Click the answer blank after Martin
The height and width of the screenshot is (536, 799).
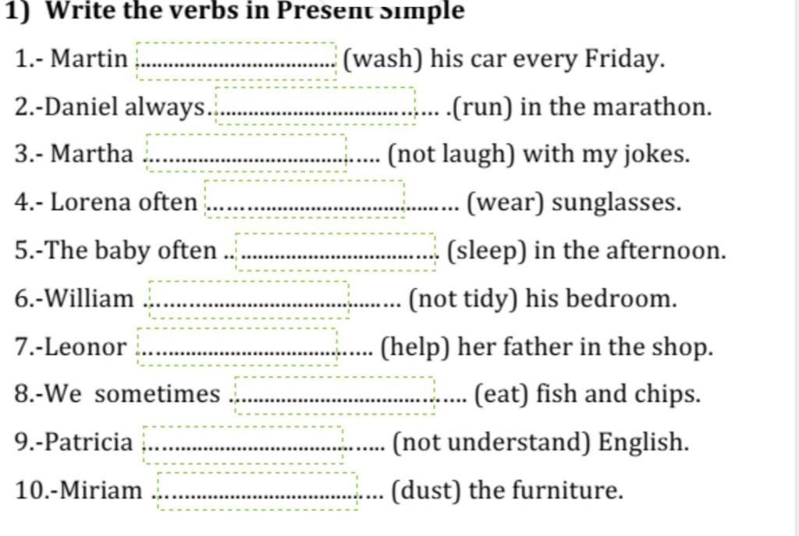[x=236, y=60]
